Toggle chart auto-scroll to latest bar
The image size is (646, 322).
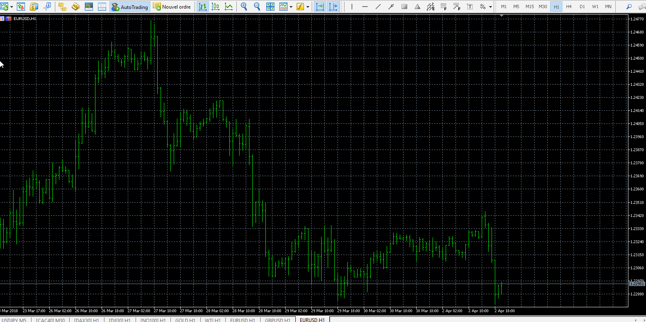coord(320,7)
